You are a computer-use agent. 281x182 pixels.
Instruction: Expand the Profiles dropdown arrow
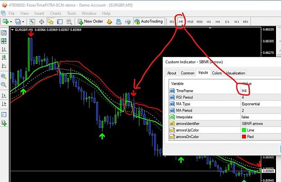23,22
